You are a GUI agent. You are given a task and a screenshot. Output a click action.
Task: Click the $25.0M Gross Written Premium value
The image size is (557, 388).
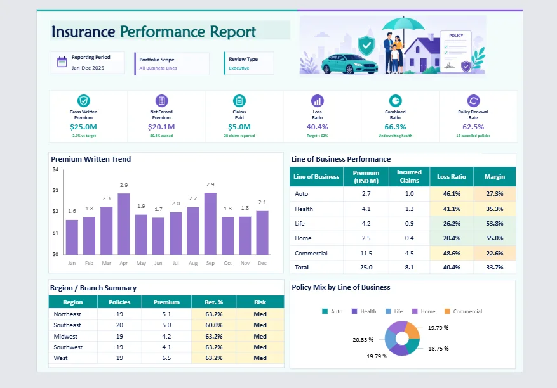click(83, 127)
